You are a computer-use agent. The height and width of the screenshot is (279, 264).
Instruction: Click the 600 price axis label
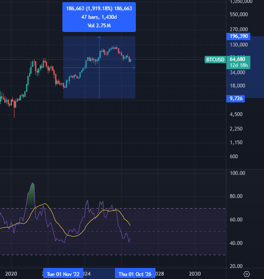click(x=234, y=157)
